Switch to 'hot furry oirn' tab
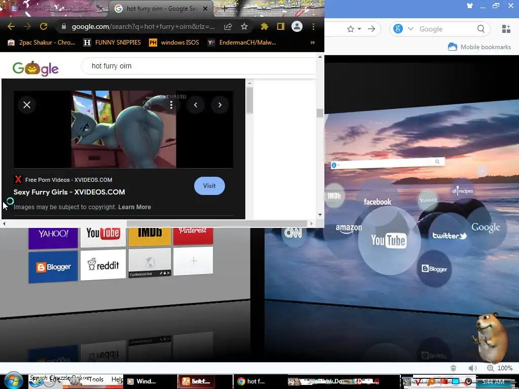 tap(161, 9)
